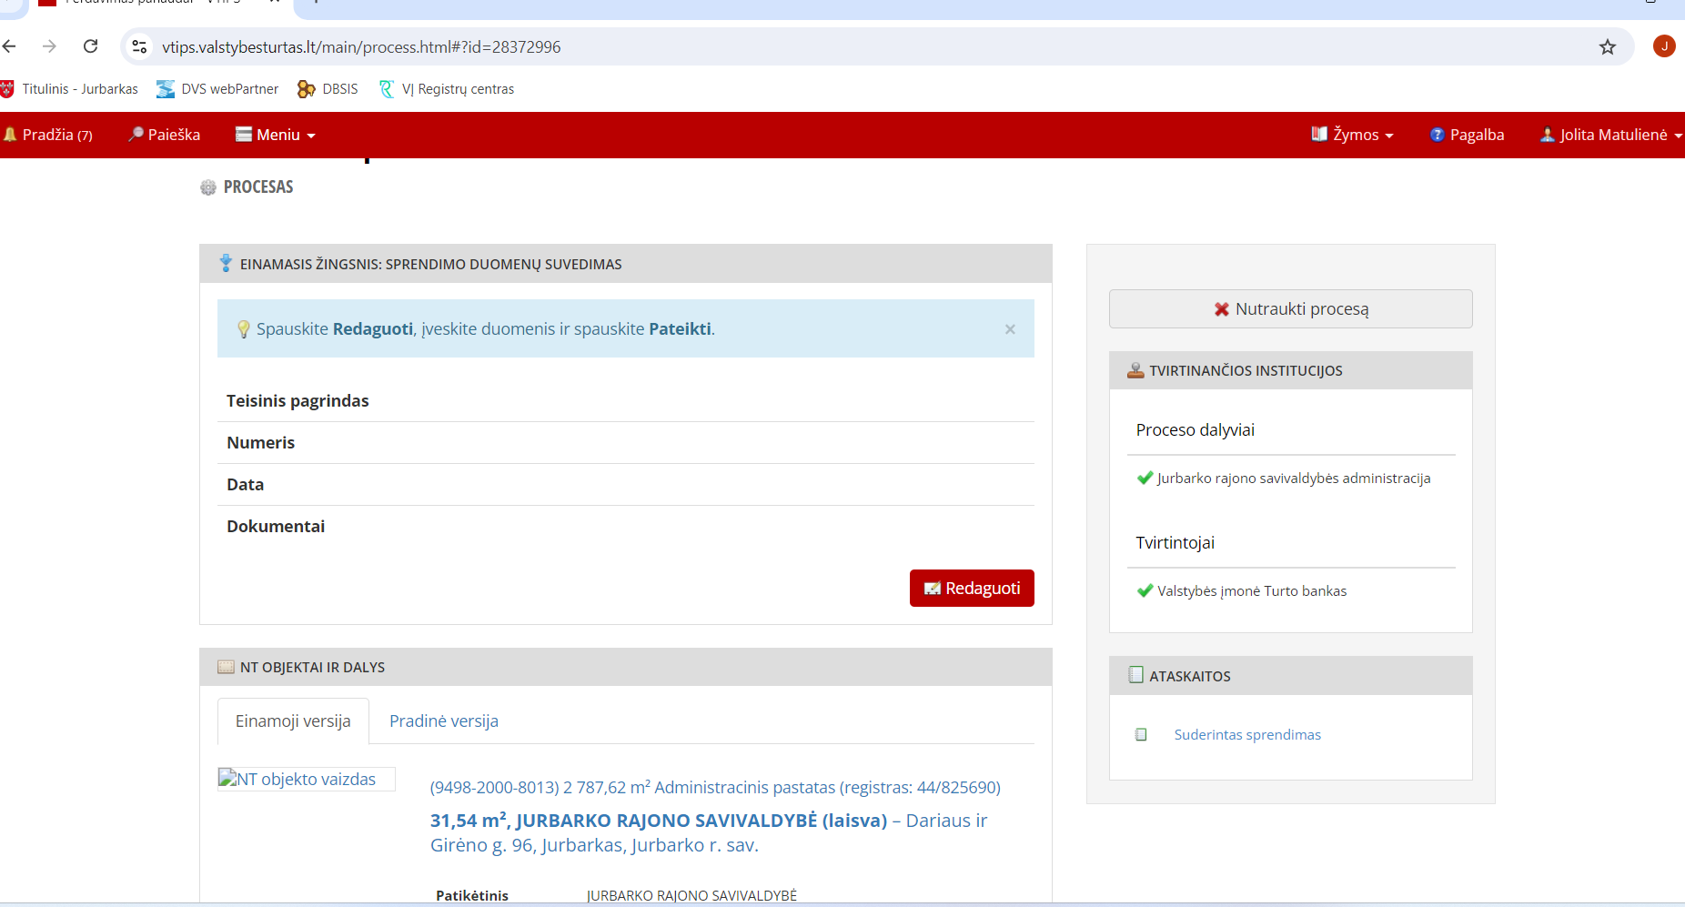This screenshot has width=1685, height=907.
Task: Open DVS webPartner bookmark
Action: coord(217,89)
